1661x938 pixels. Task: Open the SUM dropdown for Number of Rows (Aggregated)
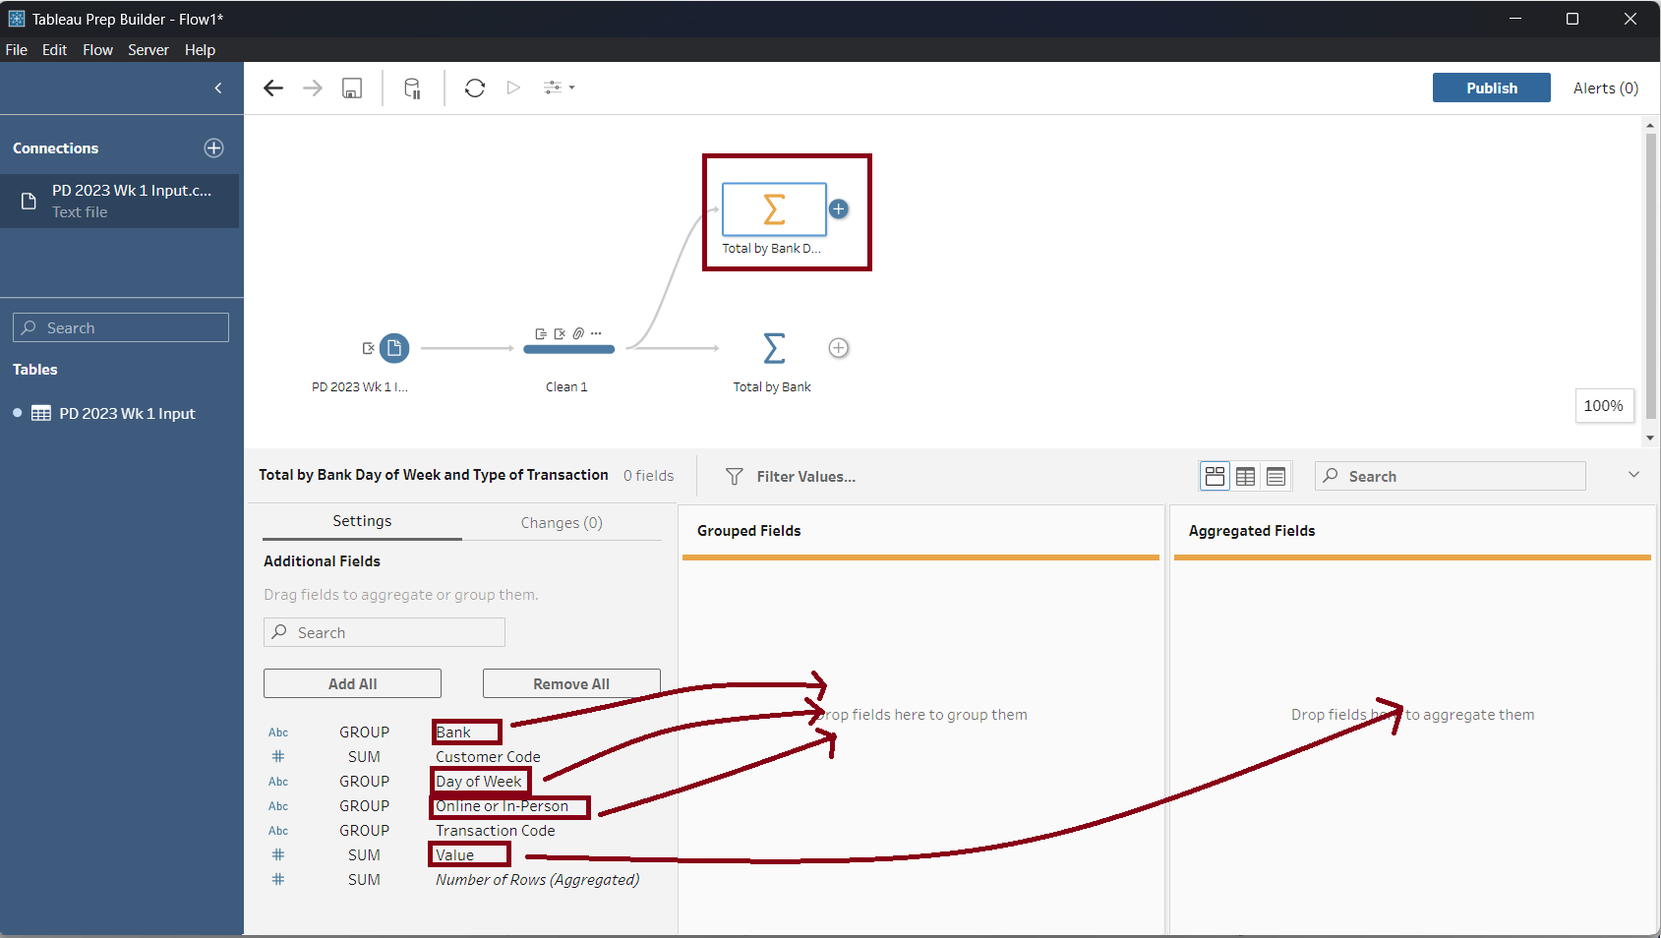point(364,880)
